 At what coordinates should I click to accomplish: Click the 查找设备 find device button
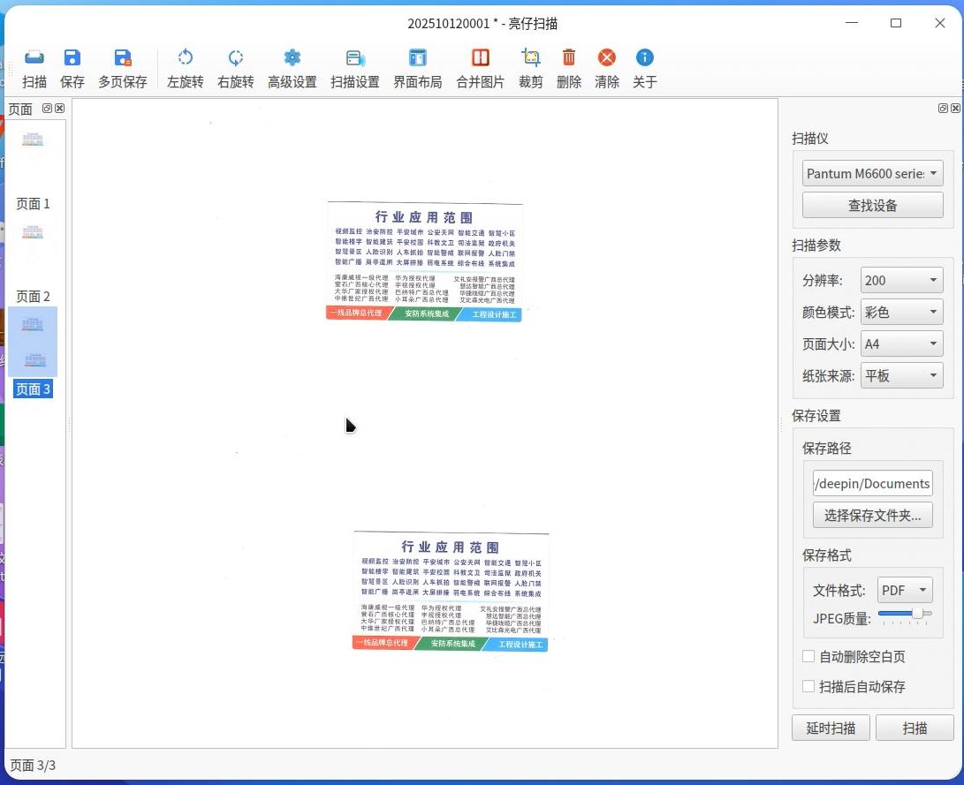(x=872, y=205)
